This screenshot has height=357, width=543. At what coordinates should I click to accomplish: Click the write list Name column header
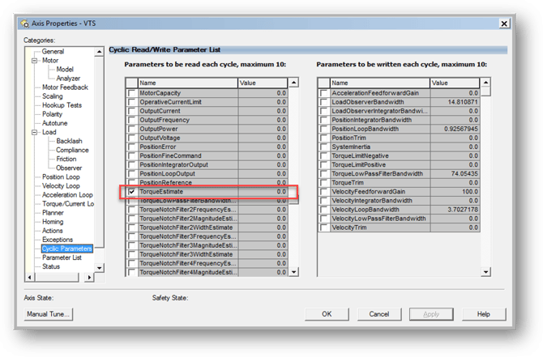(x=380, y=83)
